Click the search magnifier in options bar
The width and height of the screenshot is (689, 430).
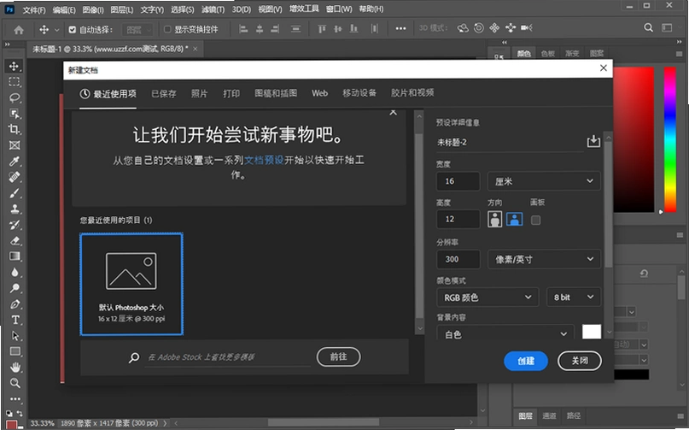[x=648, y=27]
